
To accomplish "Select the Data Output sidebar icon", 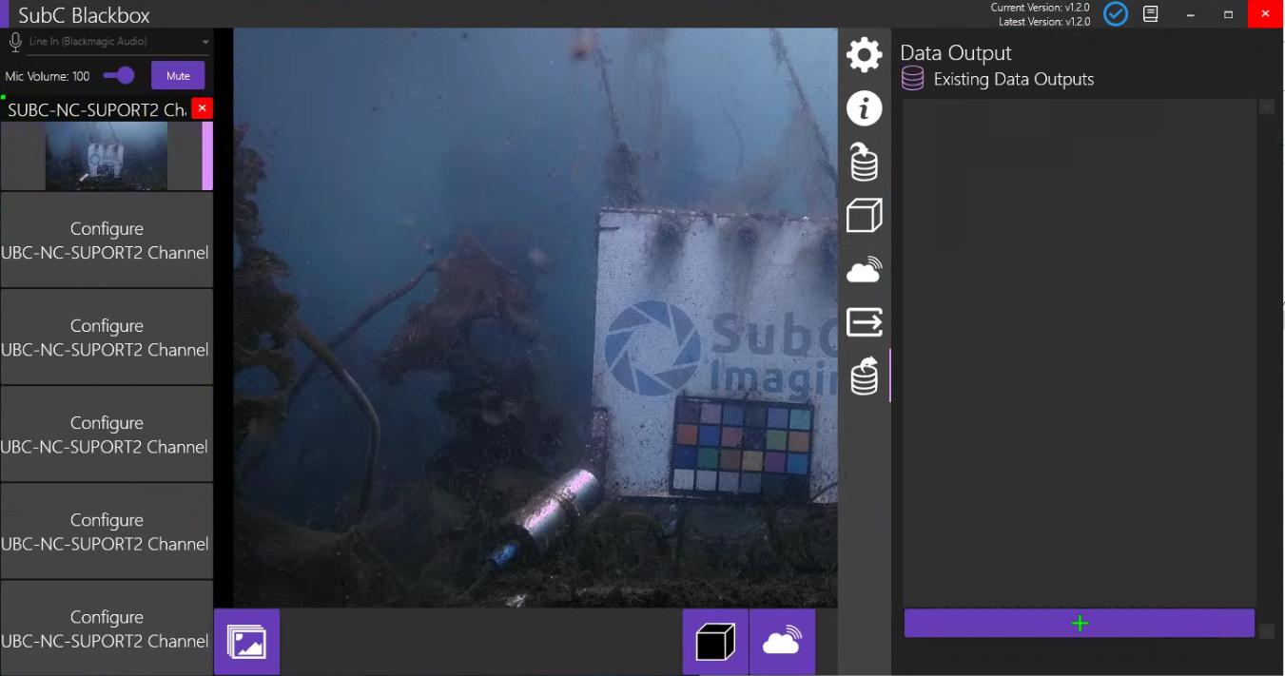I will pyautogui.click(x=864, y=377).
